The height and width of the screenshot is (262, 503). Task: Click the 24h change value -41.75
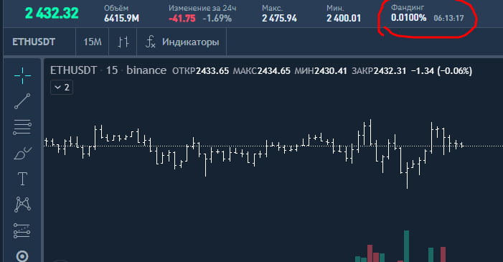click(182, 18)
